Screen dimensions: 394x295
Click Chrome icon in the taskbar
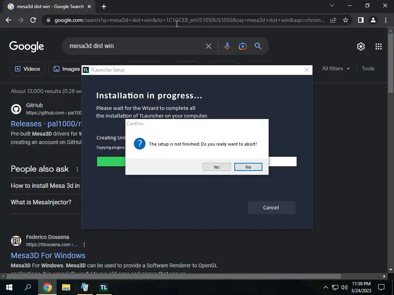tap(47, 287)
